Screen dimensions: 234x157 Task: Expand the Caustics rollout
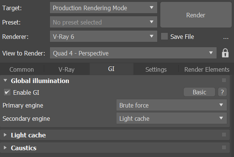23,148
